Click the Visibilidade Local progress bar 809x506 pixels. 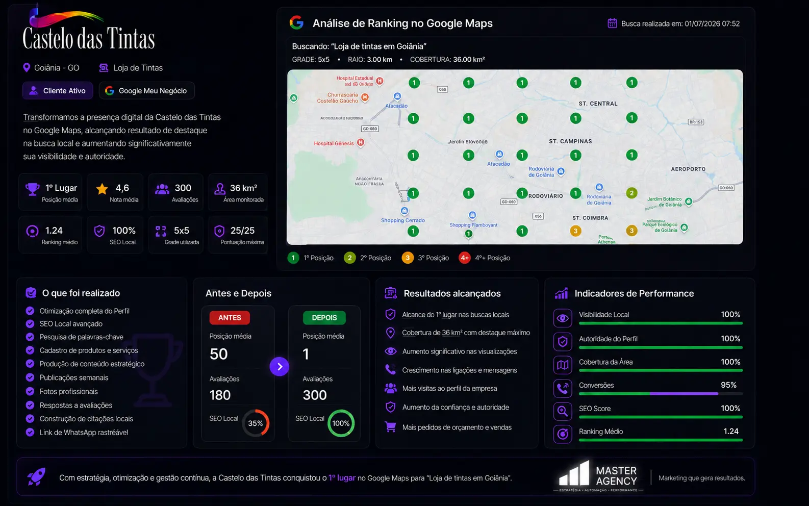tap(661, 323)
